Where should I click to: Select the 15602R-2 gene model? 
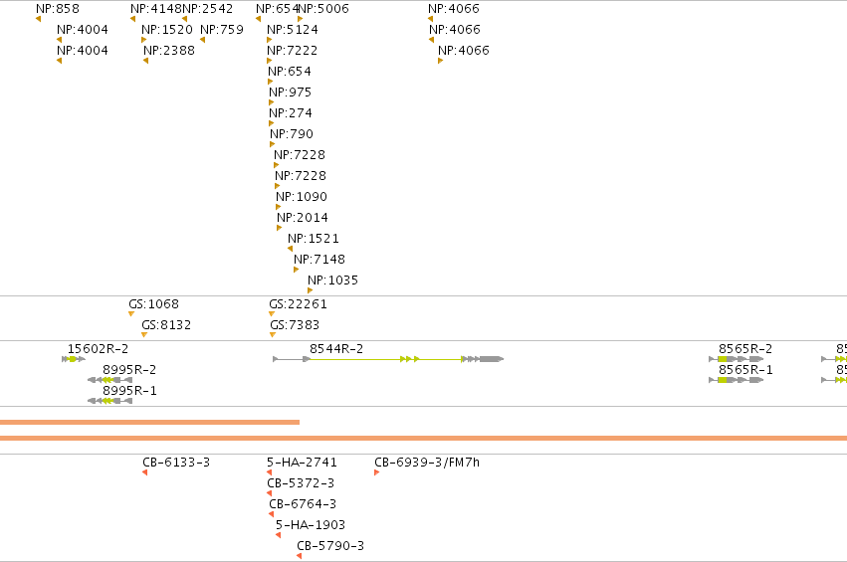pos(74,359)
